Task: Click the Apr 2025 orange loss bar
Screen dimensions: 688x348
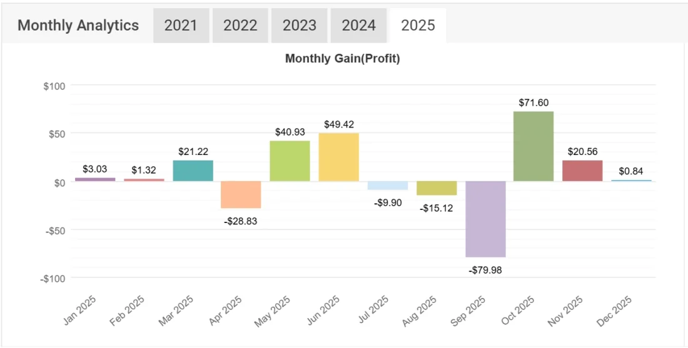Action: (x=241, y=194)
